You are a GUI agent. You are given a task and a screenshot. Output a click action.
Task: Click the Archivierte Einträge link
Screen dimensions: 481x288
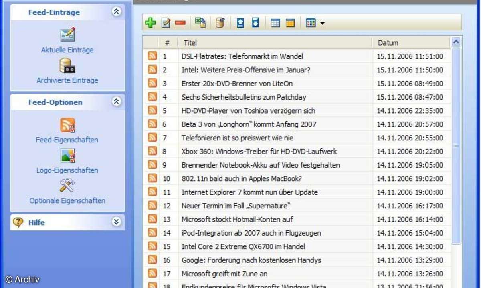tap(67, 80)
